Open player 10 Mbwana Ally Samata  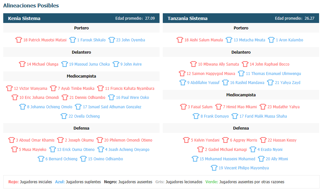tap(219, 64)
